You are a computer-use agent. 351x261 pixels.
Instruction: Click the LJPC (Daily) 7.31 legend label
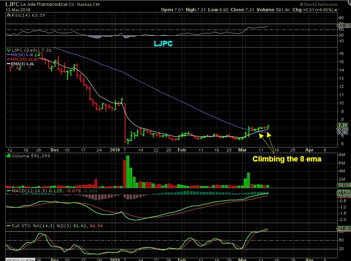[x=31, y=50]
